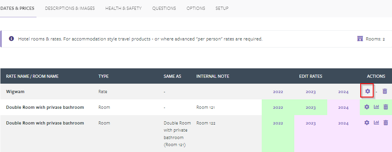Switch to Descriptions & Images tab
392x152 pixels.
[x=70, y=8]
